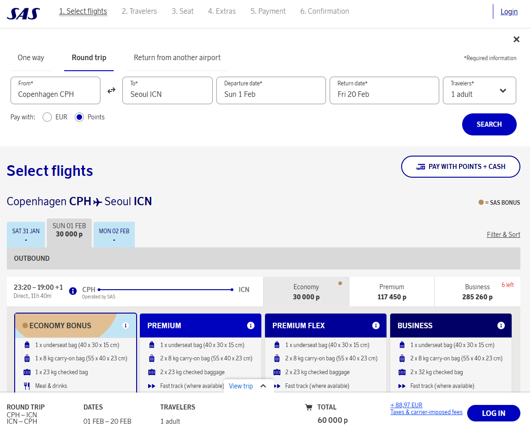
Task: Choose the Mon 02 Feb date tab
Action: pyautogui.click(x=114, y=235)
